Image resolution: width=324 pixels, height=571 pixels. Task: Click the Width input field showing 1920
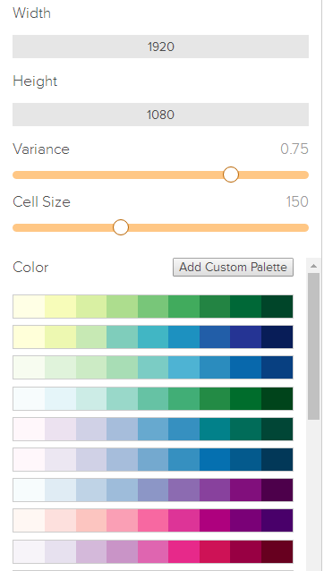point(160,47)
